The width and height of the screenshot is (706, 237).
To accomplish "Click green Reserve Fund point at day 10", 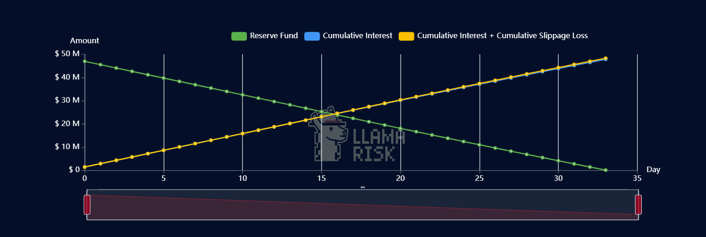I will (242, 95).
